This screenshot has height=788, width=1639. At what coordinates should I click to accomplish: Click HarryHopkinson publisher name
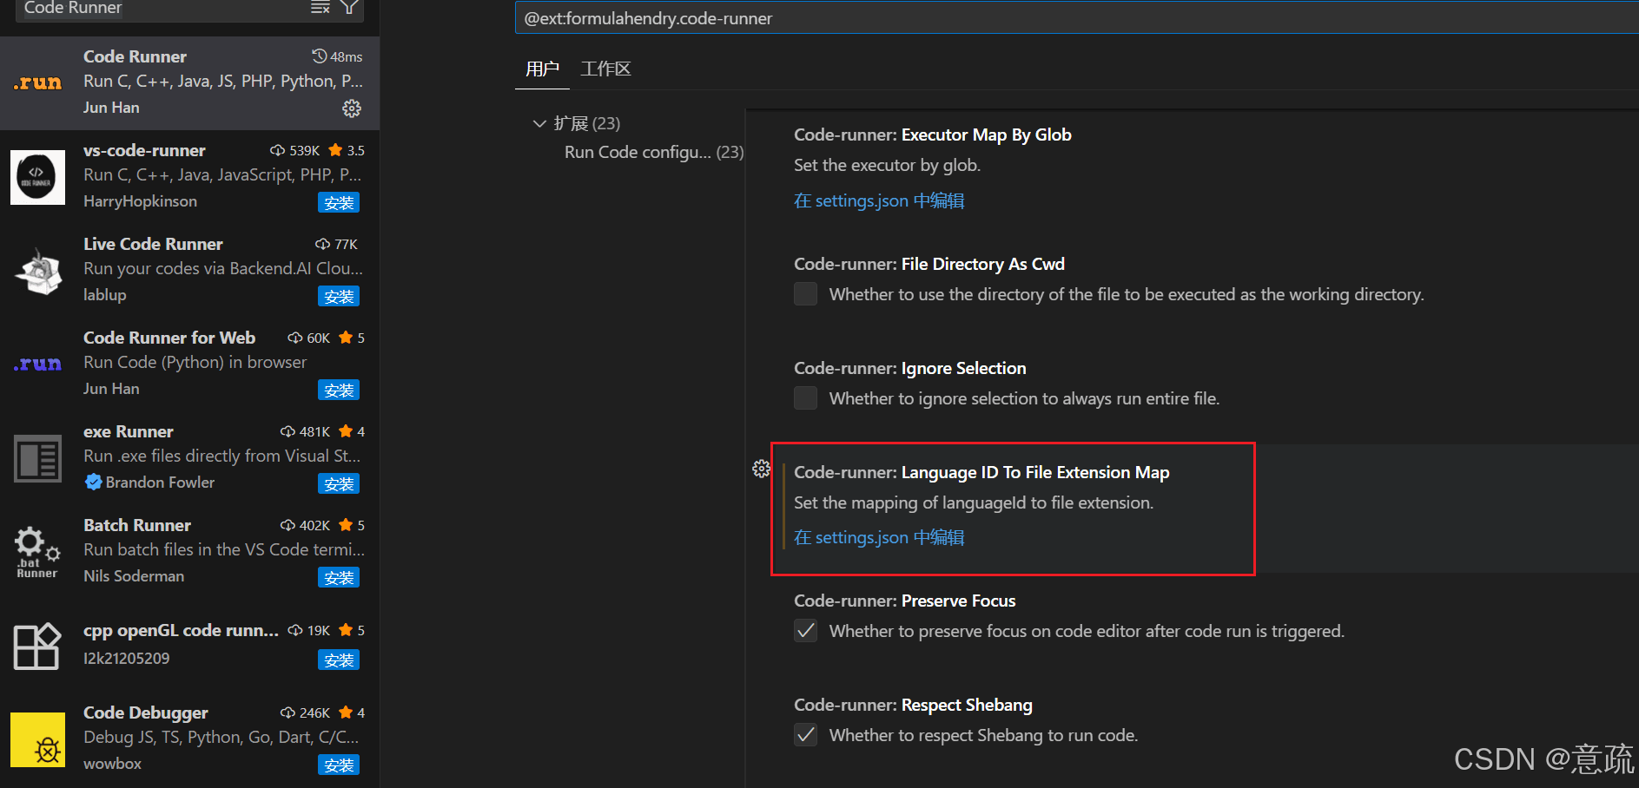click(x=140, y=201)
